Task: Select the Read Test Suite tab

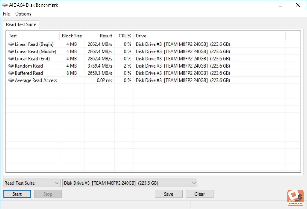Action: (21, 24)
